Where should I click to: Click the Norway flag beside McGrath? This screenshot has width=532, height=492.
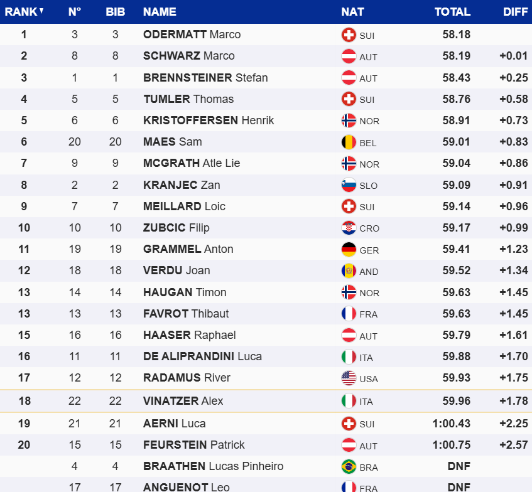(x=349, y=164)
